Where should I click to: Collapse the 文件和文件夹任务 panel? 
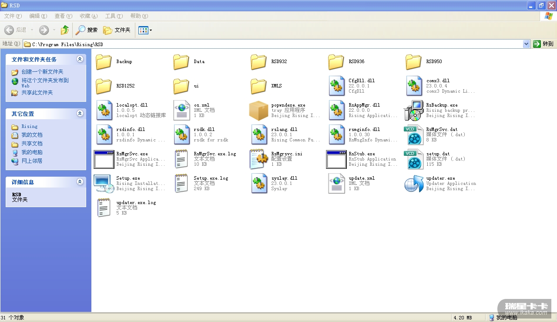(80, 59)
